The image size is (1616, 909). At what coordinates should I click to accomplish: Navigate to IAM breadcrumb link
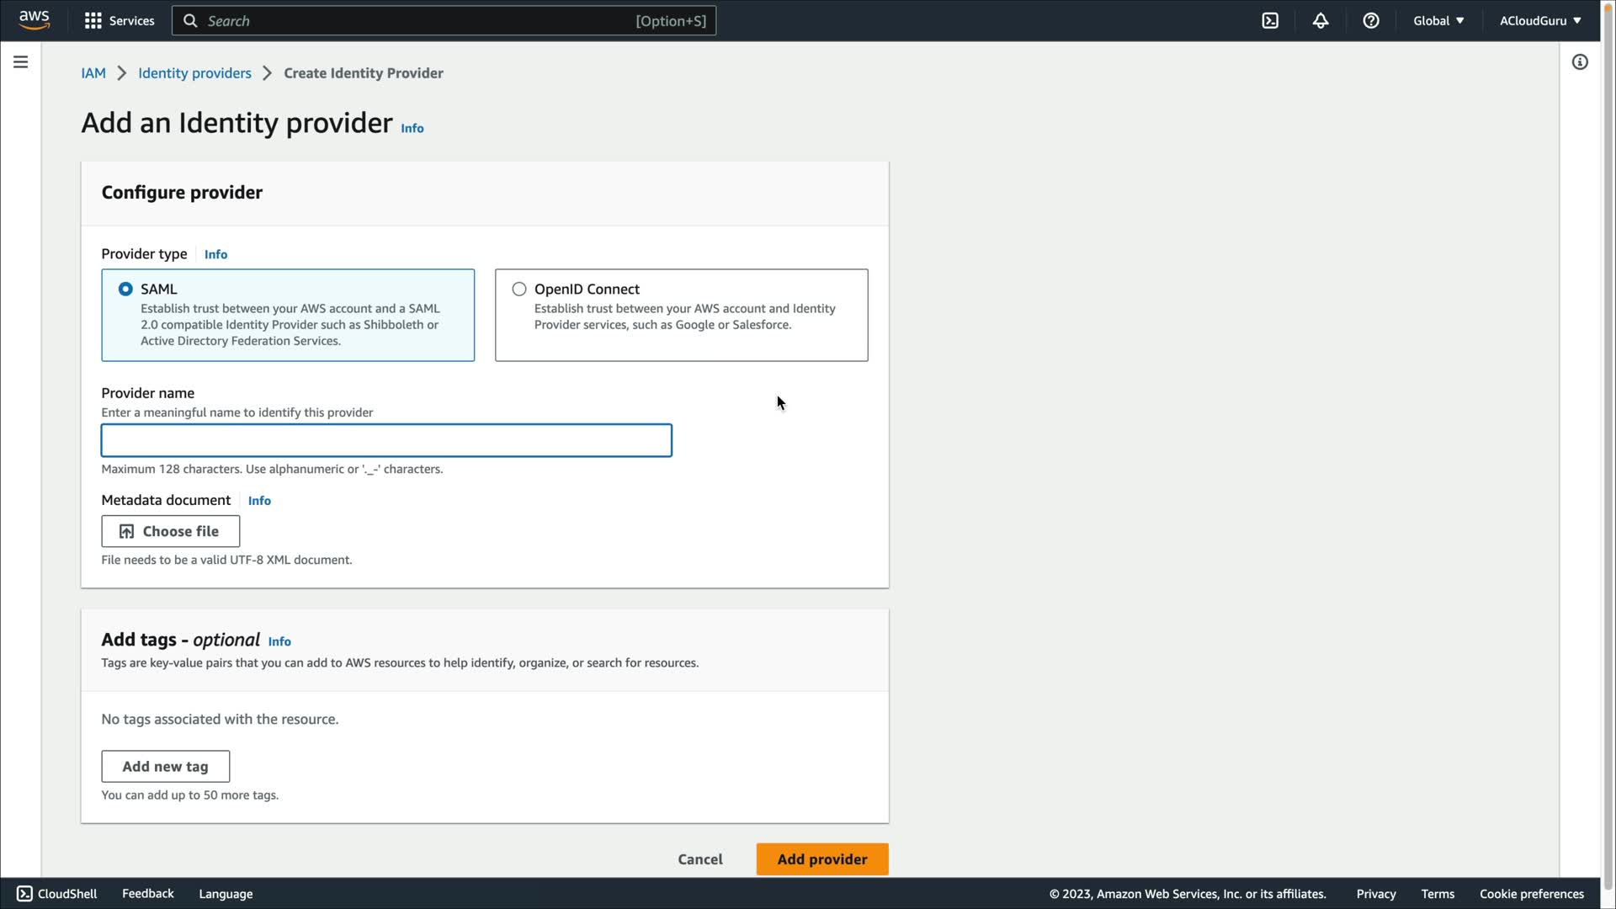(93, 73)
